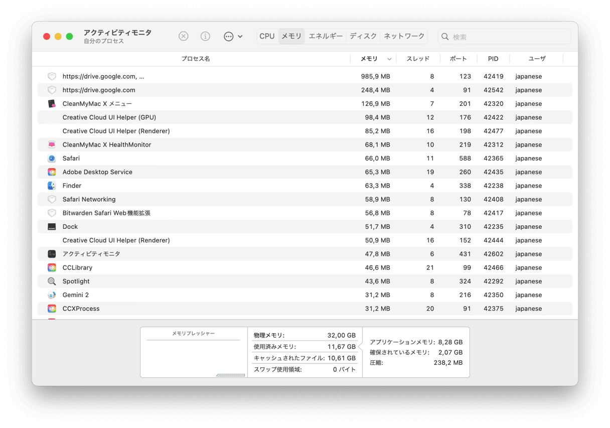Screen dimensions: 610x428
Task: Click the 物理メモリ 32,00 GB entry
Action: coord(304,335)
